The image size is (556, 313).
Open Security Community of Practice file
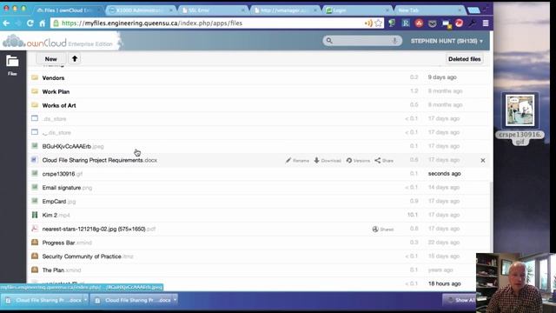pos(88,256)
